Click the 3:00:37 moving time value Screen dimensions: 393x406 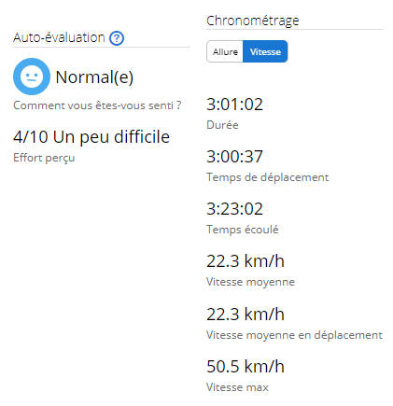tap(234, 157)
